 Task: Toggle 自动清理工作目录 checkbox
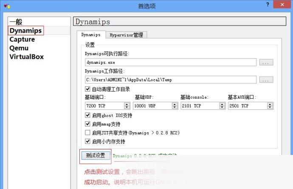click(x=87, y=89)
